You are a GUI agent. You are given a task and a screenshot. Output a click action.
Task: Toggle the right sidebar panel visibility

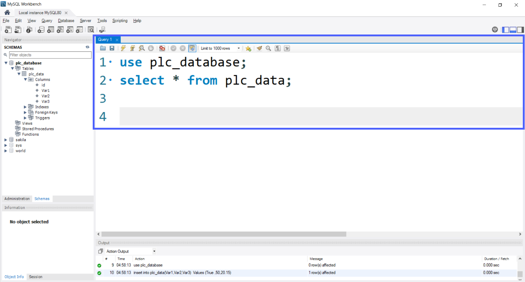[520, 30]
